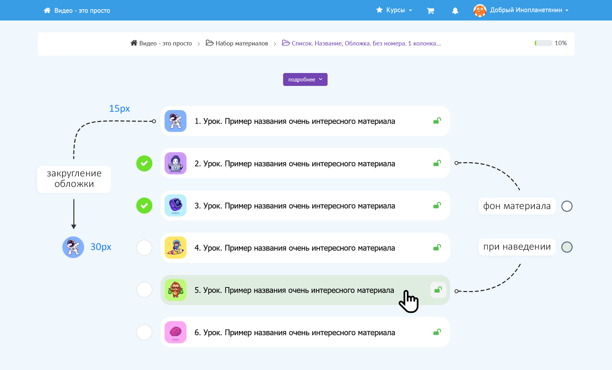Open «Видео - это просто» breadcrumb link
Image resolution: width=612 pixels, height=370 pixels.
tap(165, 43)
